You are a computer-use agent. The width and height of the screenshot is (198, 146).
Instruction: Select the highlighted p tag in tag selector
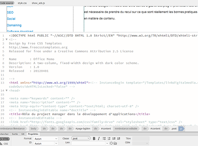(x=181, y=129)
